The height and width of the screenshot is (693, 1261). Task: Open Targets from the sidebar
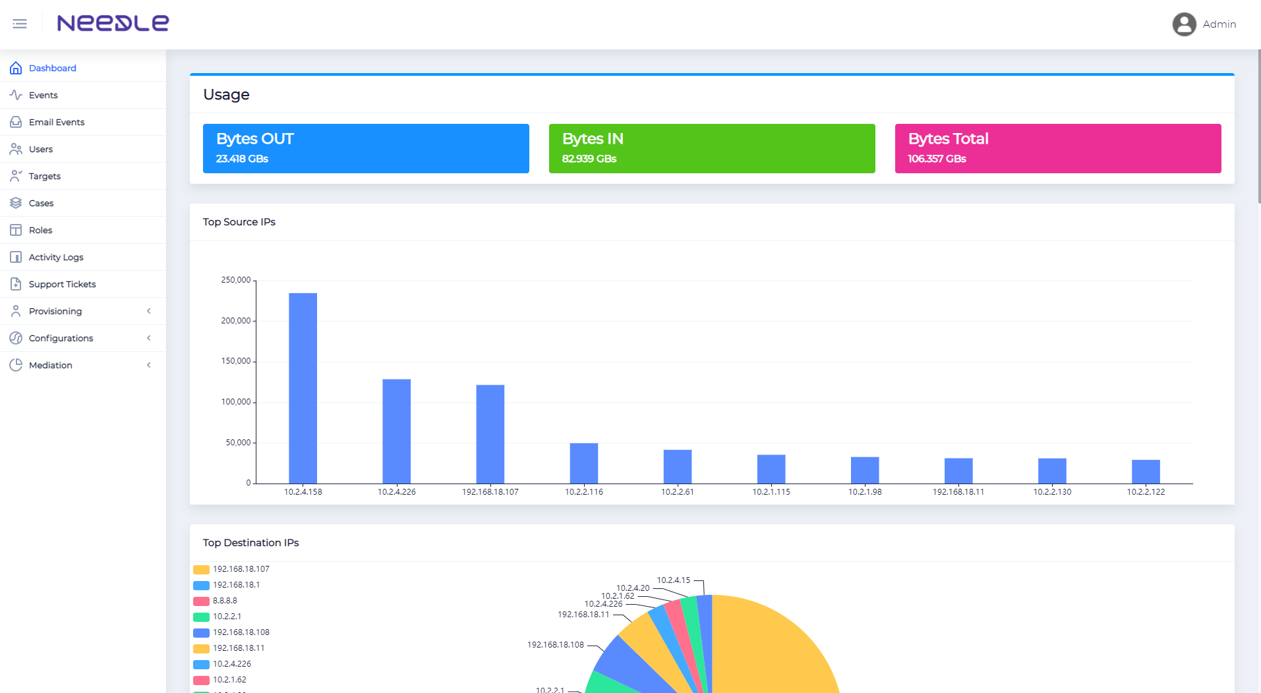(x=45, y=177)
